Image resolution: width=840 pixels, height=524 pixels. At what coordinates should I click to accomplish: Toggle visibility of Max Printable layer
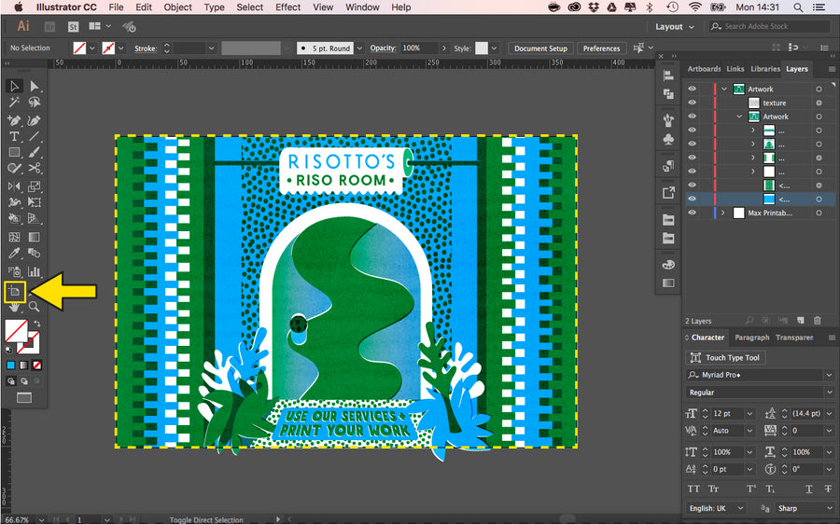tap(692, 213)
